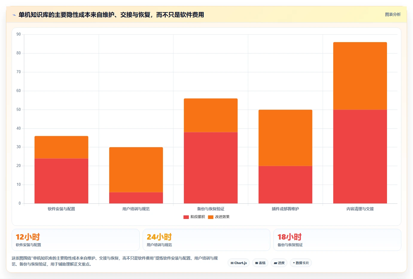Click the y-axis value 0

click(20, 203)
